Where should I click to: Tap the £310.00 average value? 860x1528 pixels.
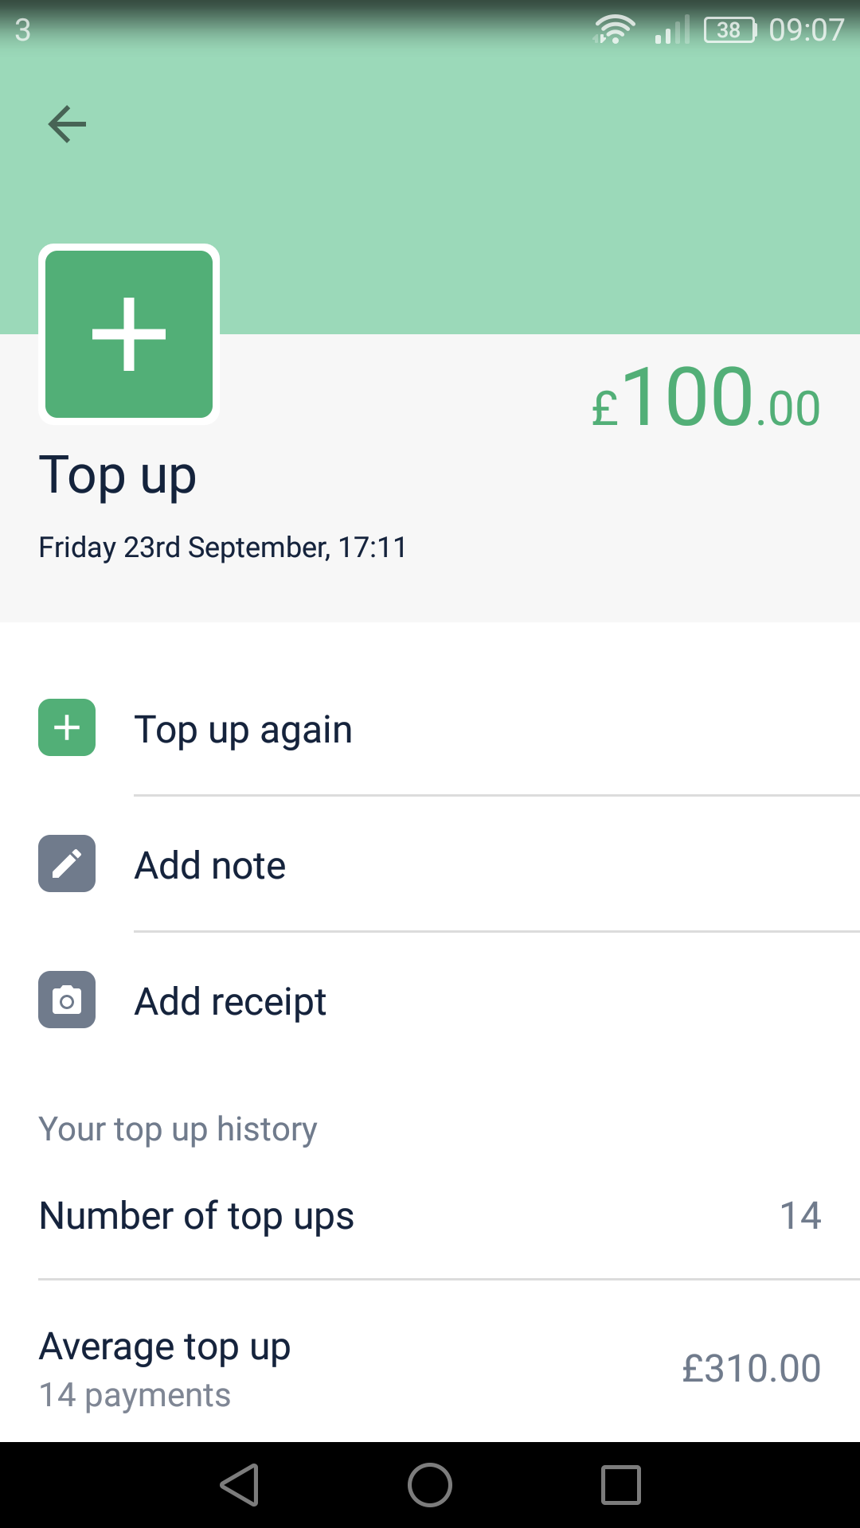click(752, 1369)
